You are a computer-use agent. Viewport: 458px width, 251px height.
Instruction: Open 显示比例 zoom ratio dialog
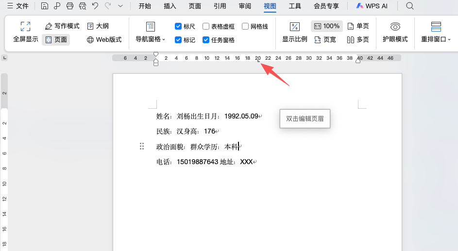[x=294, y=32]
